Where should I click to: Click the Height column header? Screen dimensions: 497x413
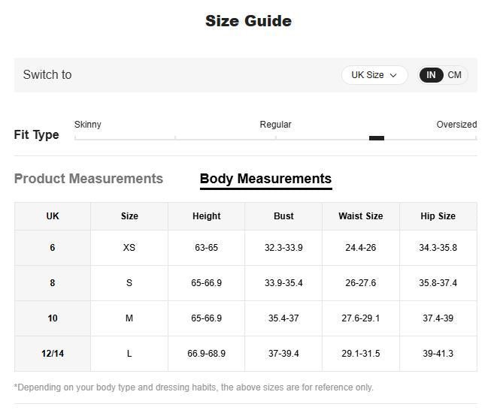[x=207, y=216]
